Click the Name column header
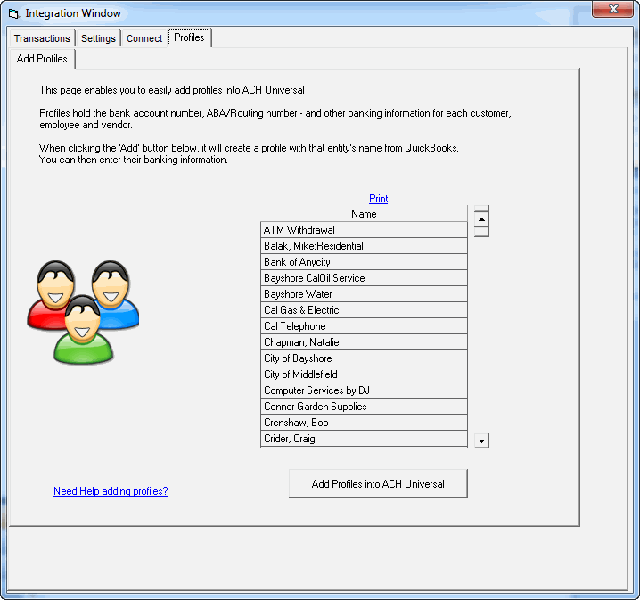This screenshot has width=640, height=600. tap(364, 214)
